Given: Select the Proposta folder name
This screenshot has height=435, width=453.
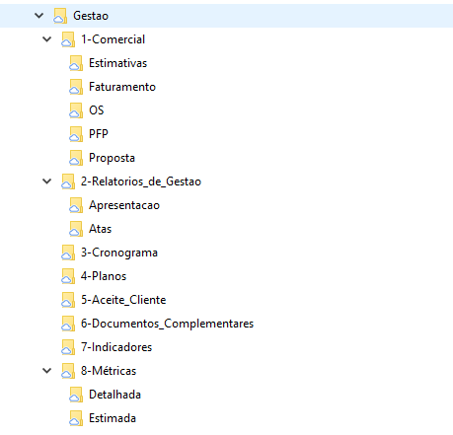Looking at the screenshot, I should pos(112,158).
